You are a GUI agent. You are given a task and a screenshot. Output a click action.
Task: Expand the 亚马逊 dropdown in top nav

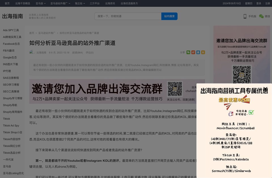click(41, 3)
